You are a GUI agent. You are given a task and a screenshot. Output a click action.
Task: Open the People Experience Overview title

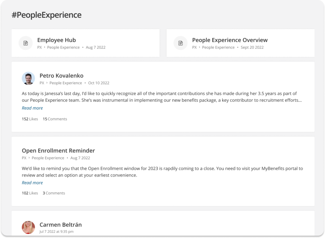point(230,40)
